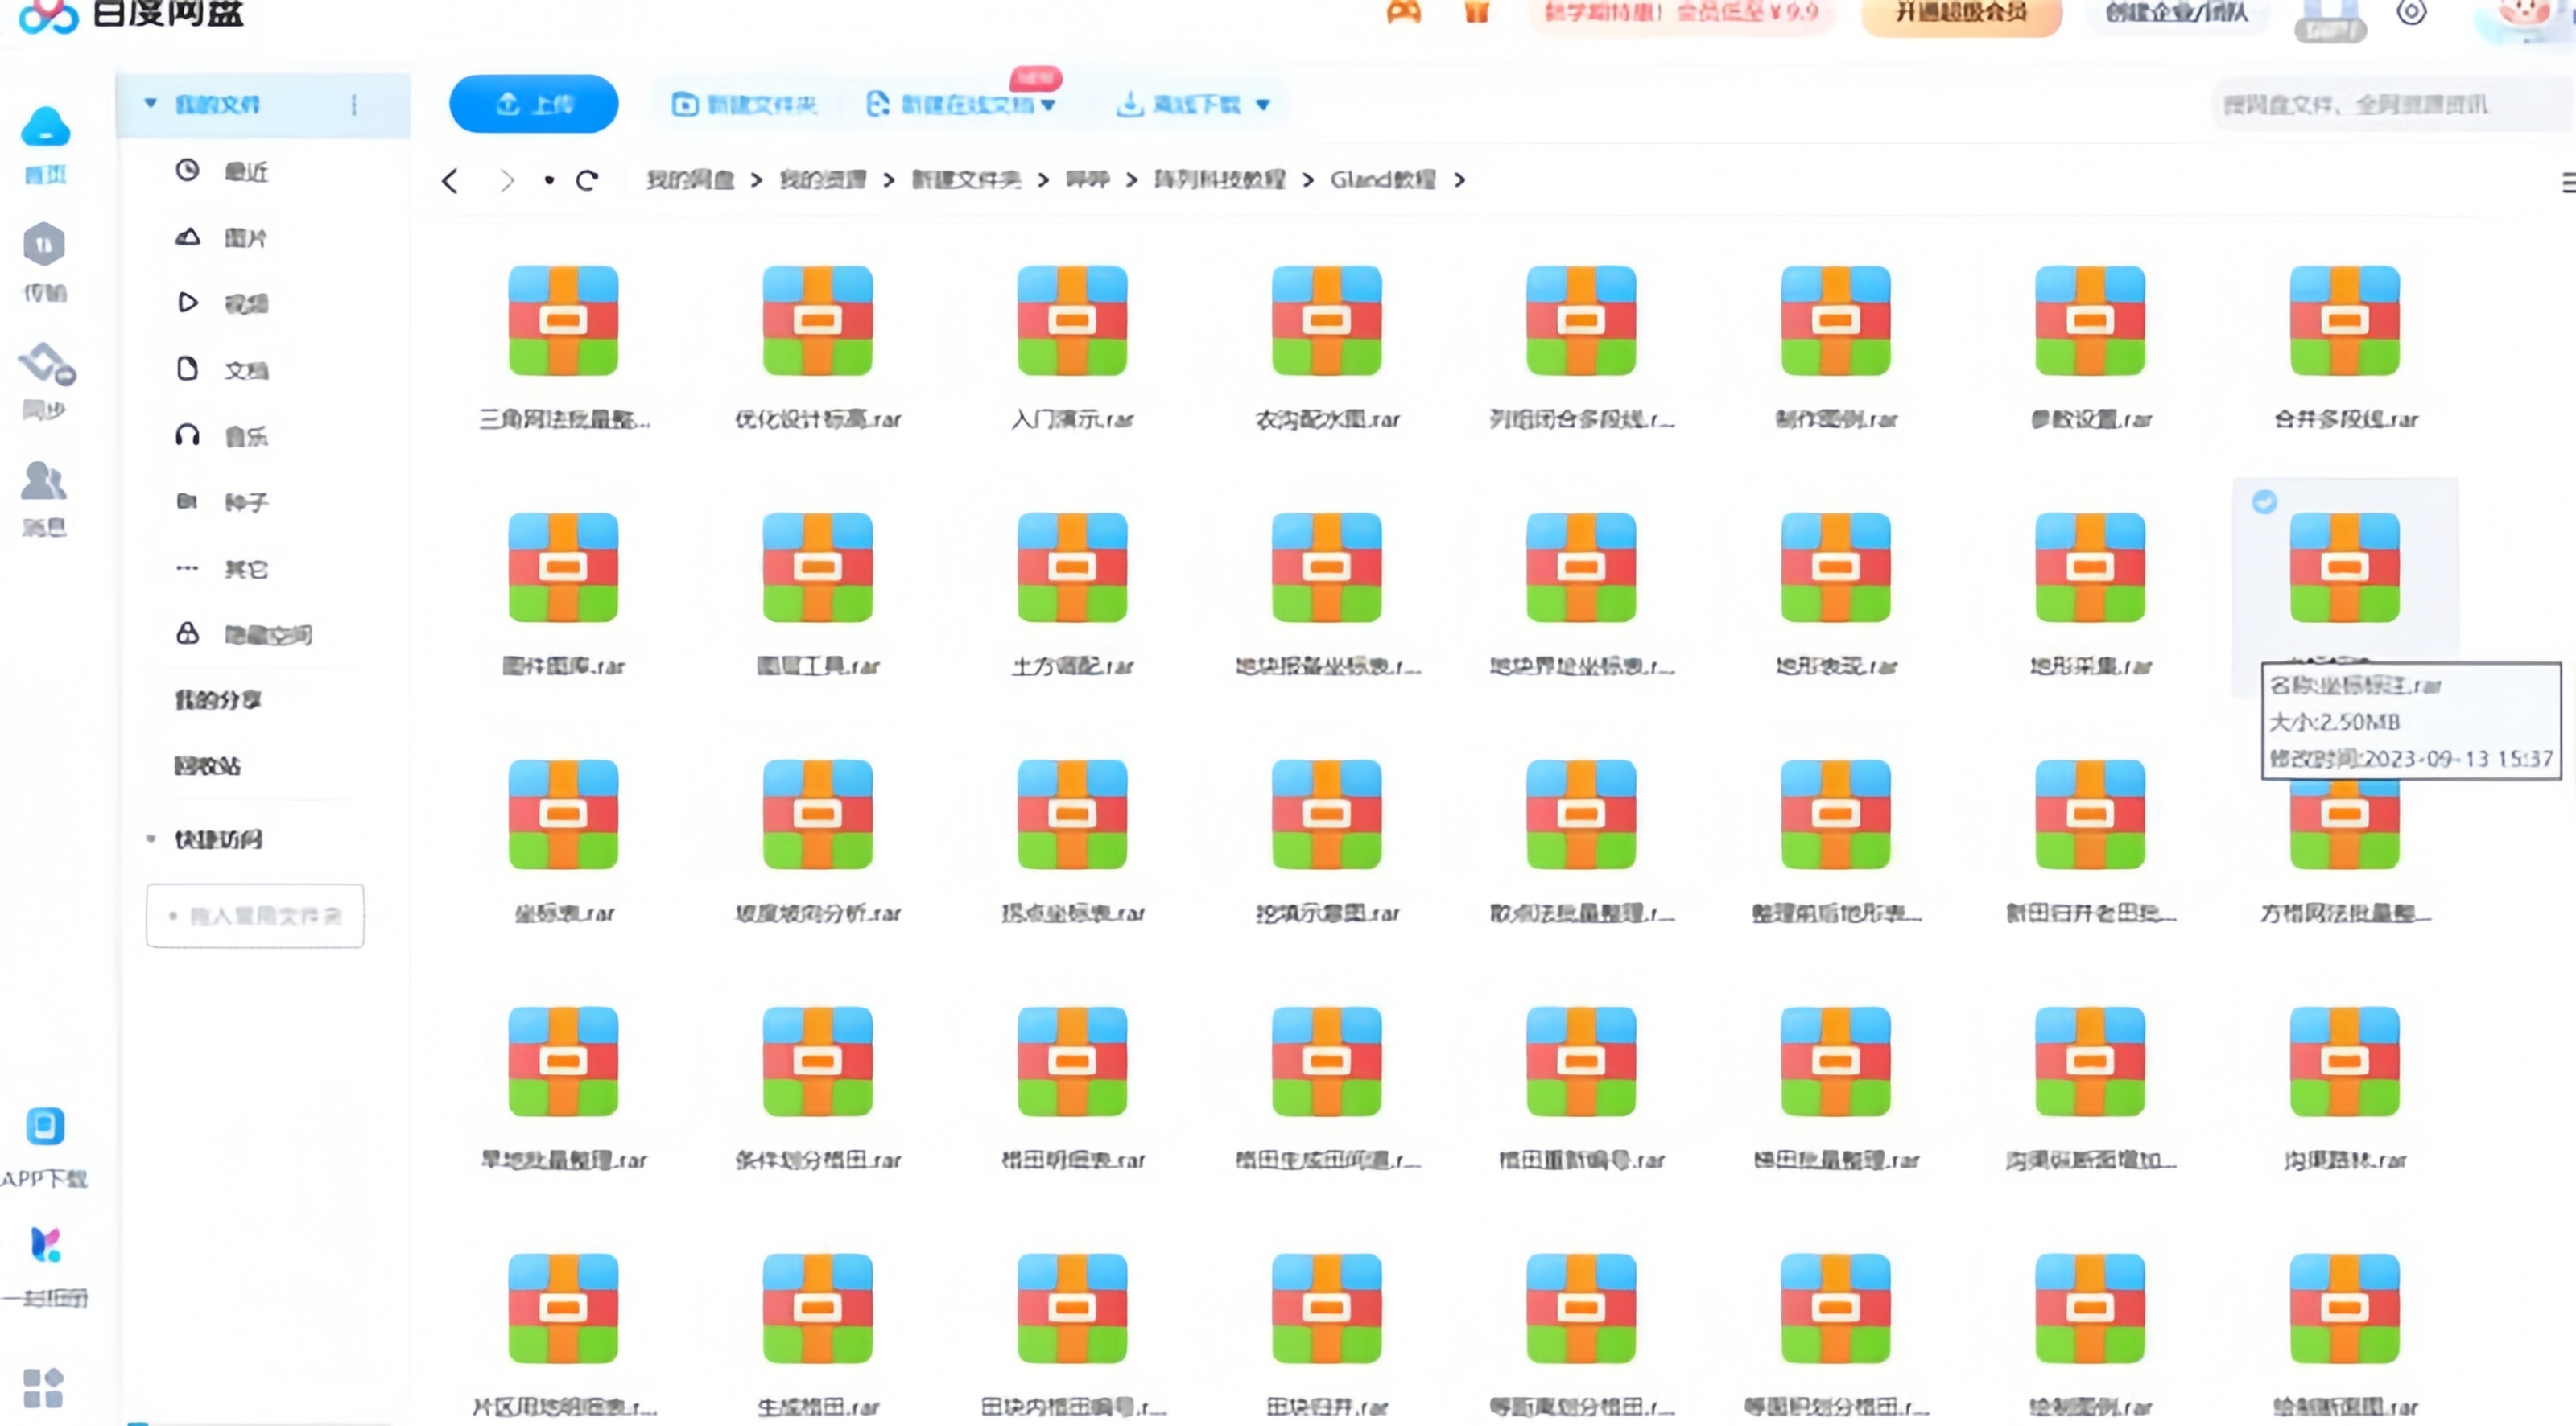2576x1426 pixels.
Task: Click the blue 上传 upload button
Action: tap(533, 104)
